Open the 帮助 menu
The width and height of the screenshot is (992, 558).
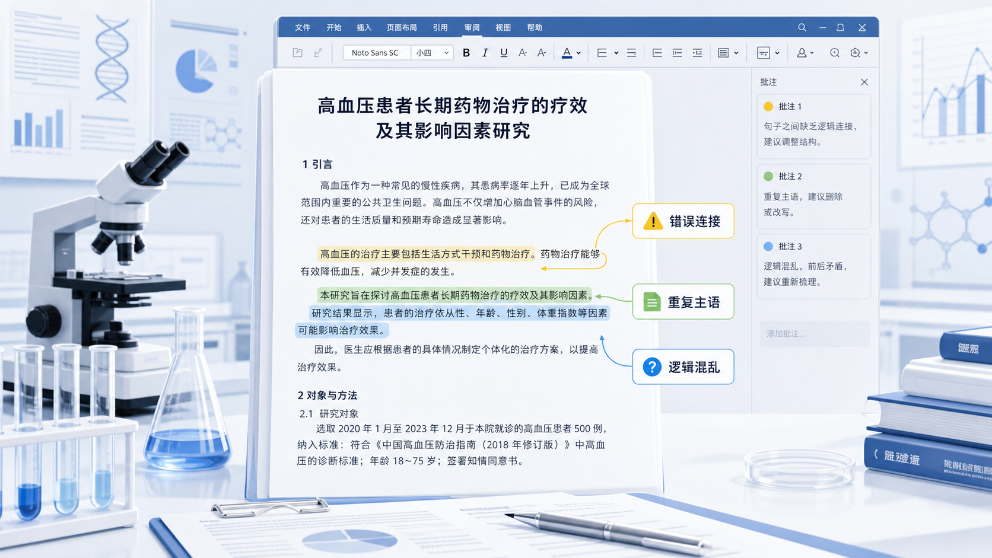point(535,27)
